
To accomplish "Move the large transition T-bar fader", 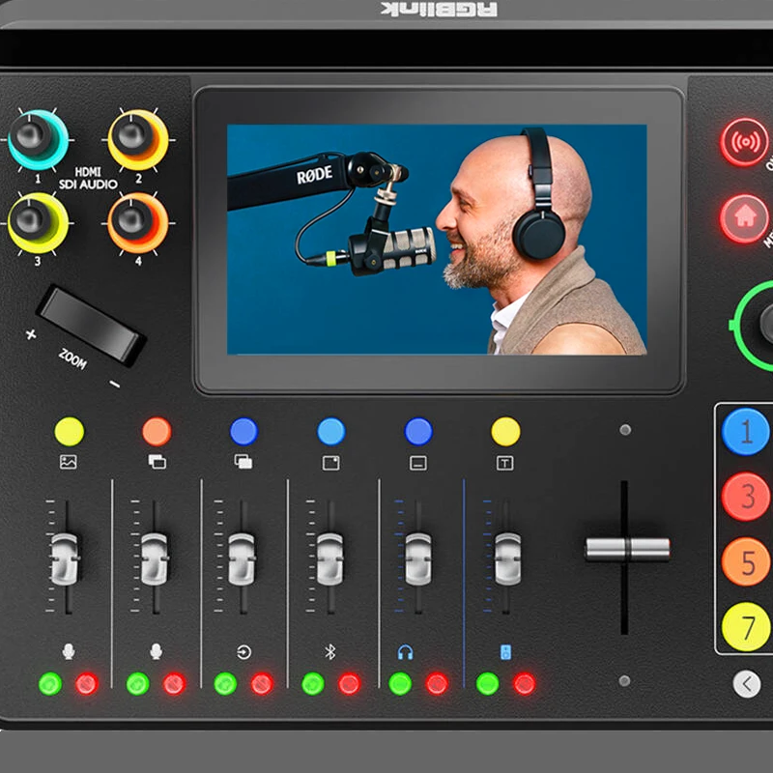I will click(628, 548).
